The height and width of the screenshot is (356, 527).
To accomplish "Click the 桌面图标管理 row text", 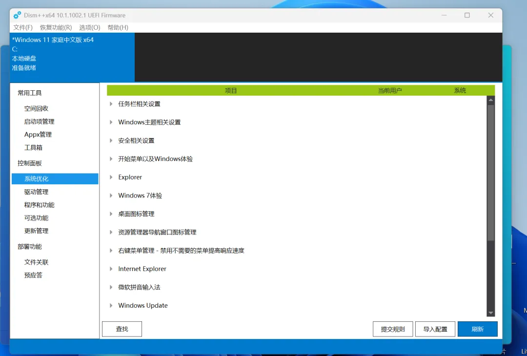I will pos(136,214).
